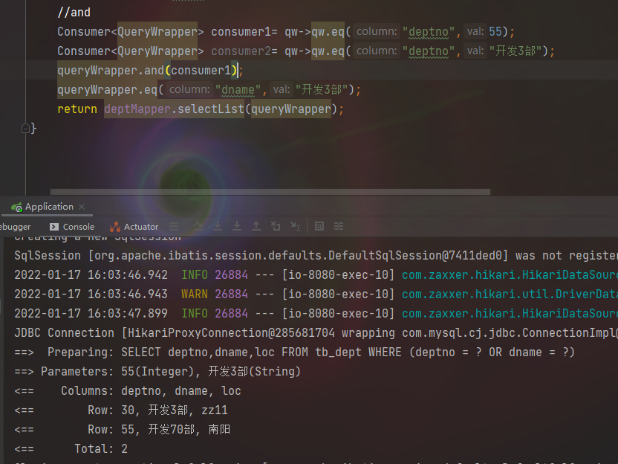
Task: Open the com.zaxxer.hikari.util.DriverData WARN link
Action: (x=510, y=294)
